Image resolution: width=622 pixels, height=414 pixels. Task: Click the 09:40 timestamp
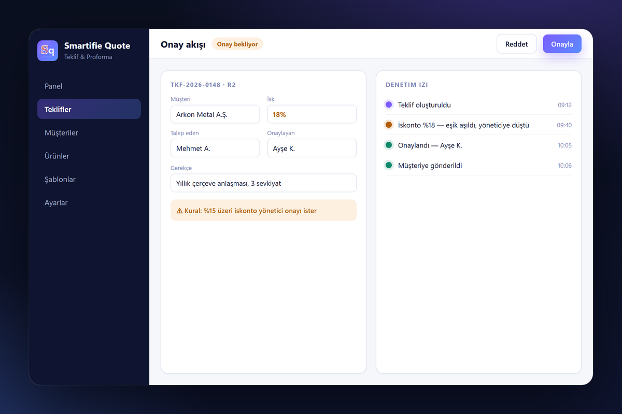(564, 125)
